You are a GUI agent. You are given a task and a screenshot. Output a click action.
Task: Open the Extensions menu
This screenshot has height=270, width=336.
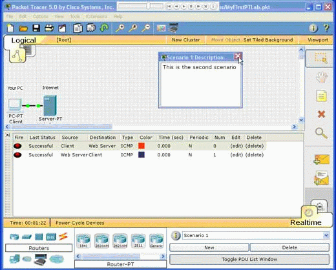click(96, 16)
